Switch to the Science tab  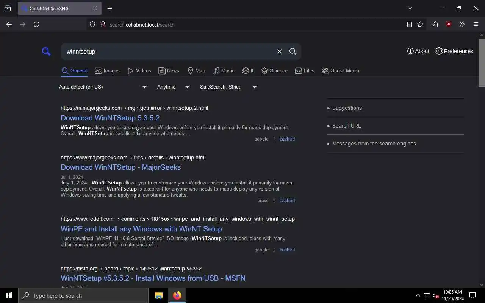coord(274,71)
